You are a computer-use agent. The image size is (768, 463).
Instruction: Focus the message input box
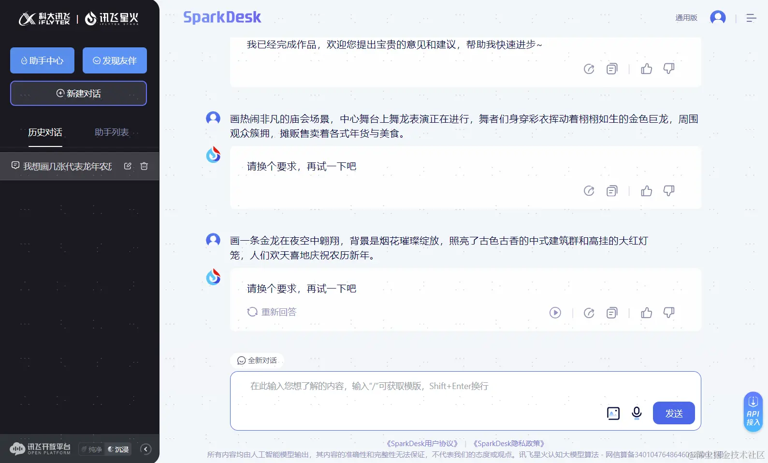pyautogui.click(x=465, y=401)
